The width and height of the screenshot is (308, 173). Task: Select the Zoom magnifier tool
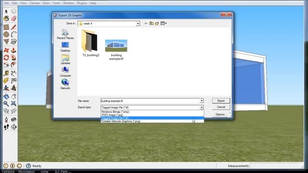pos(6,104)
